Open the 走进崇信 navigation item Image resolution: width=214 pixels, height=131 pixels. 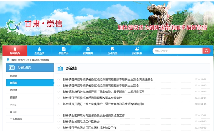point(39,51)
